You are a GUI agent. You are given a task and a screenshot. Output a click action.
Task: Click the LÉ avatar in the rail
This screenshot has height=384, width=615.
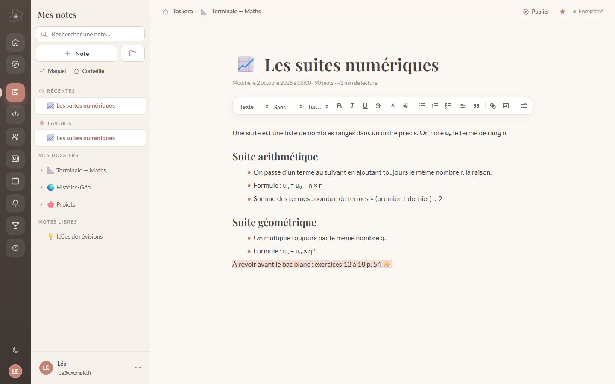[15, 371]
